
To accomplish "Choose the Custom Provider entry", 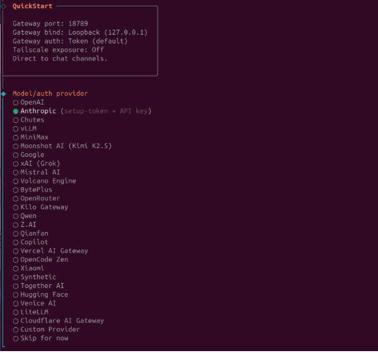I will point(50,330).
